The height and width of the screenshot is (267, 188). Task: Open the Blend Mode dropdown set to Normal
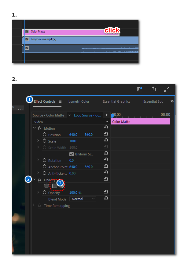(83, 199)
